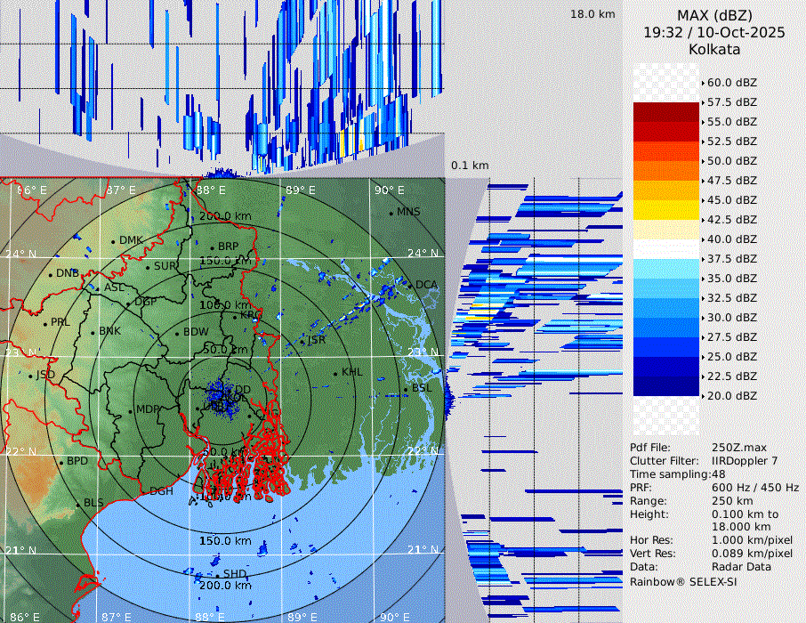Click the 37.5 dBZ legend label
The height and width of the screenshot is (623, 806).
click(731, 259)
